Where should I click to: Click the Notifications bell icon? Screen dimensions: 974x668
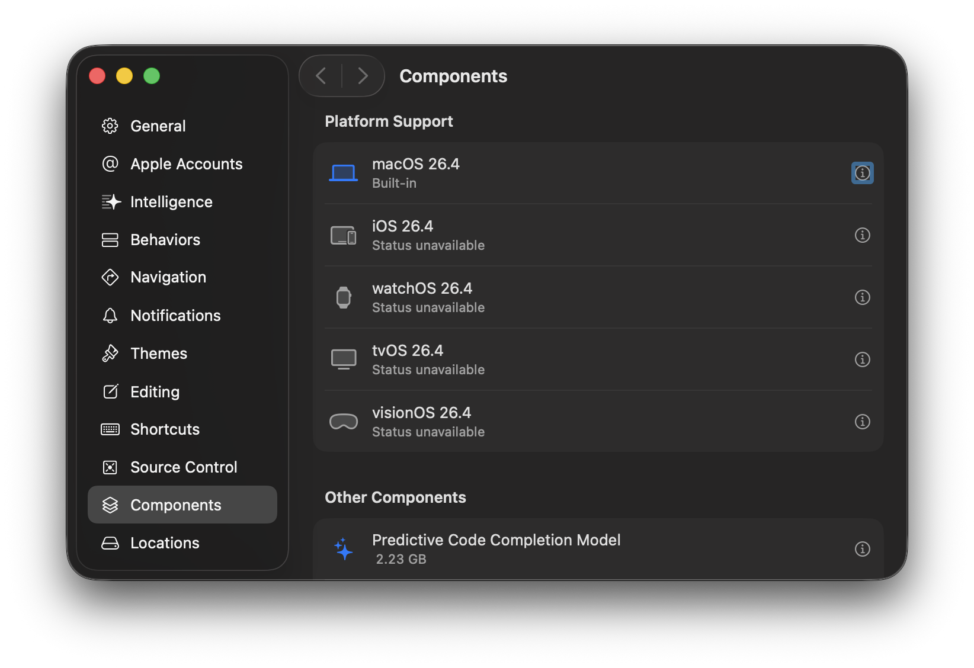tap(110, 316)
